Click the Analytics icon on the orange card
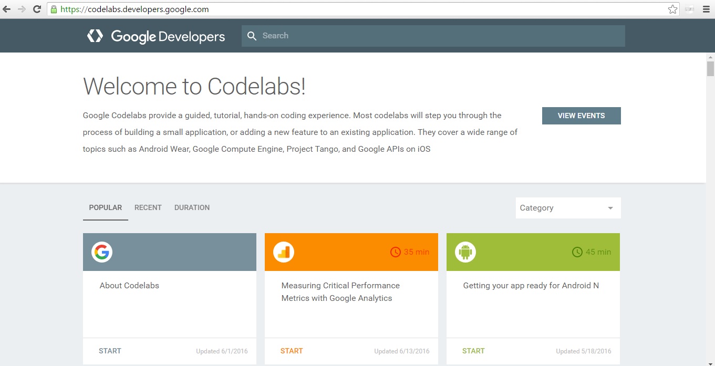Viewport: 715px width, 366px height. [283, 252]
